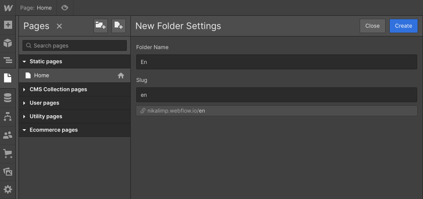Screen dimensions: 423x199
Task: Open the Symbols cube panel
Action: (x=8, y=43)
